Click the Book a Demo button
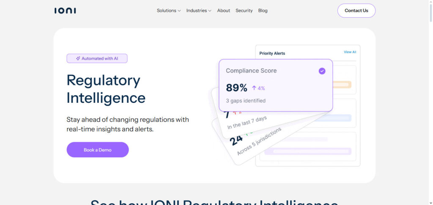This screenshot has width=433, height=205. point(98,150)
